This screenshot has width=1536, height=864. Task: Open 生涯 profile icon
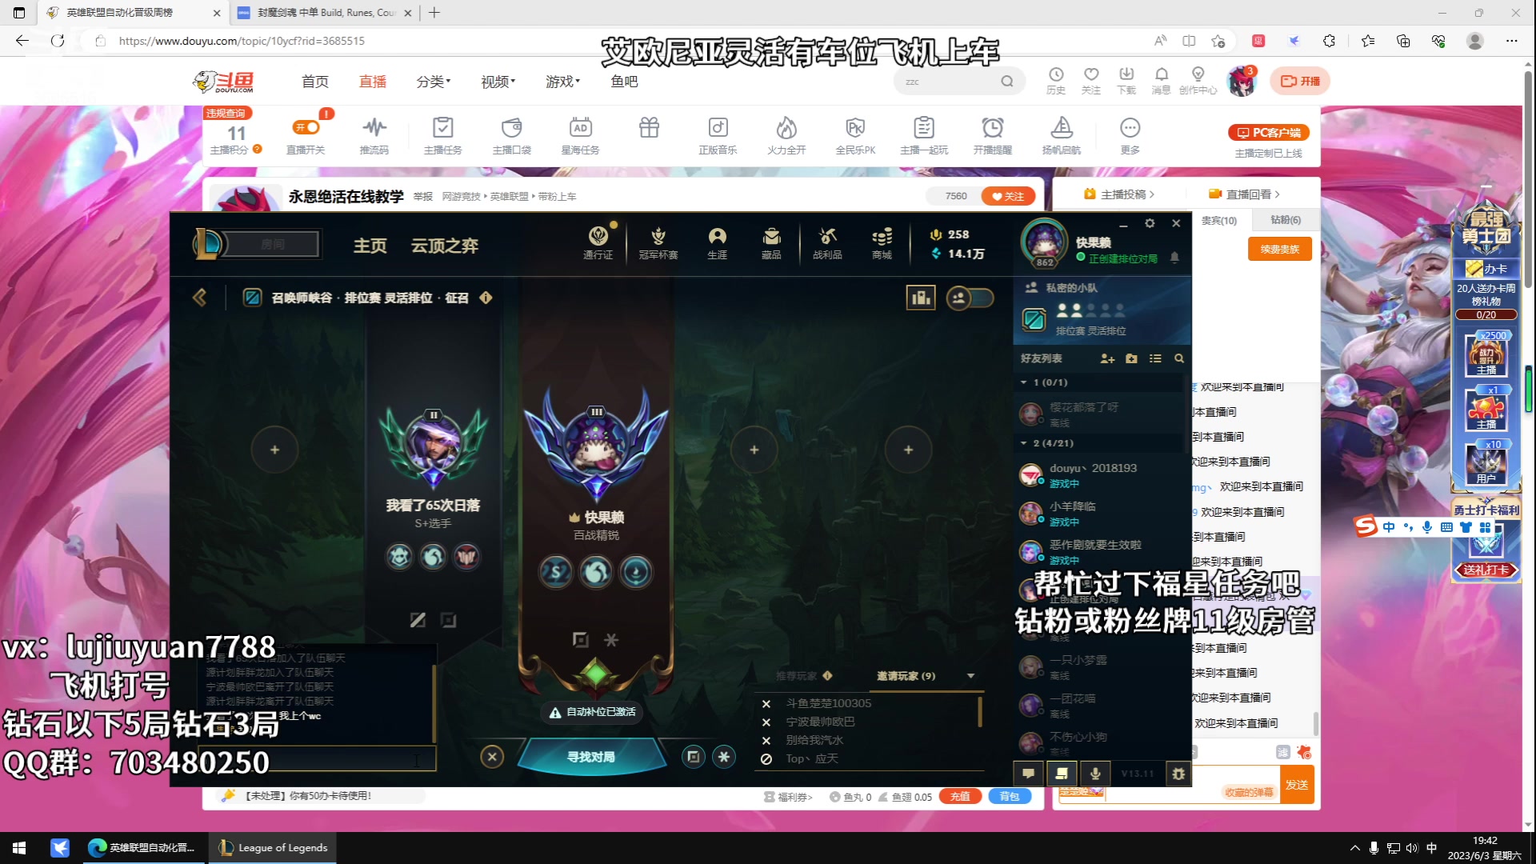click(x=717, y=242)
